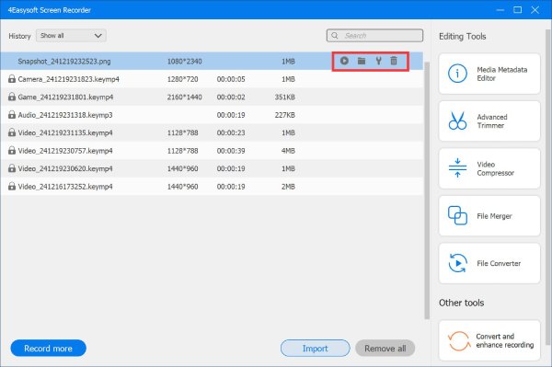Screen dimensions: 552x367
Task: Click the 1280*720 resolution cell
Action: 183,79
